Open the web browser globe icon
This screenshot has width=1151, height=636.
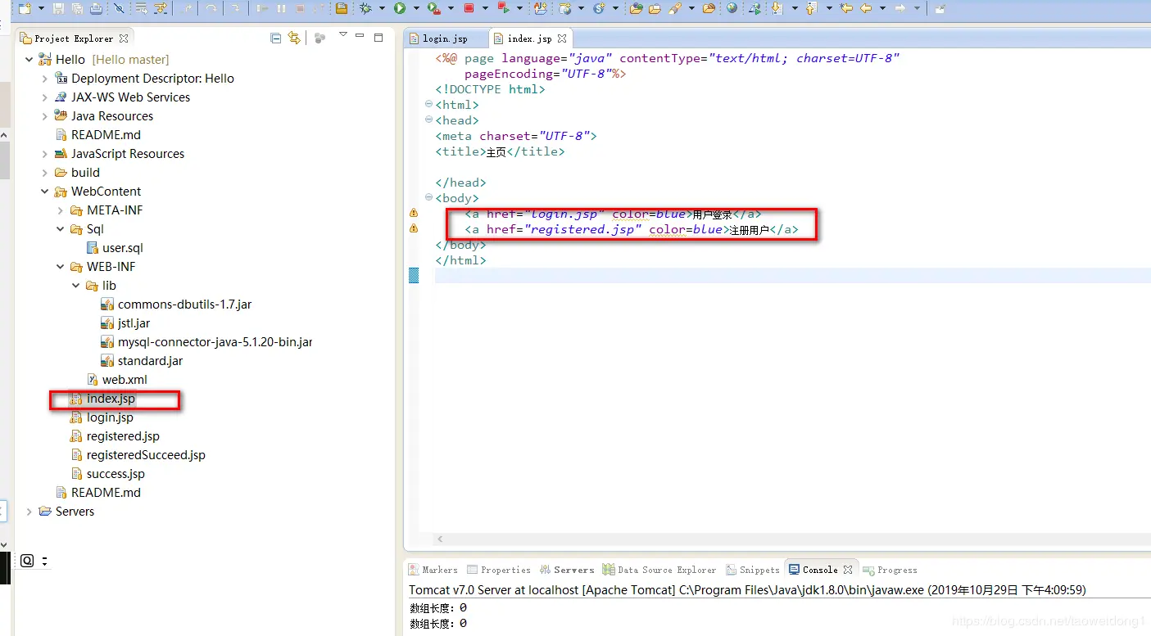coord(732,8)
